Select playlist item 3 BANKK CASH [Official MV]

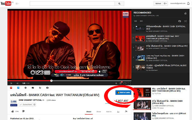coord(160,48)
